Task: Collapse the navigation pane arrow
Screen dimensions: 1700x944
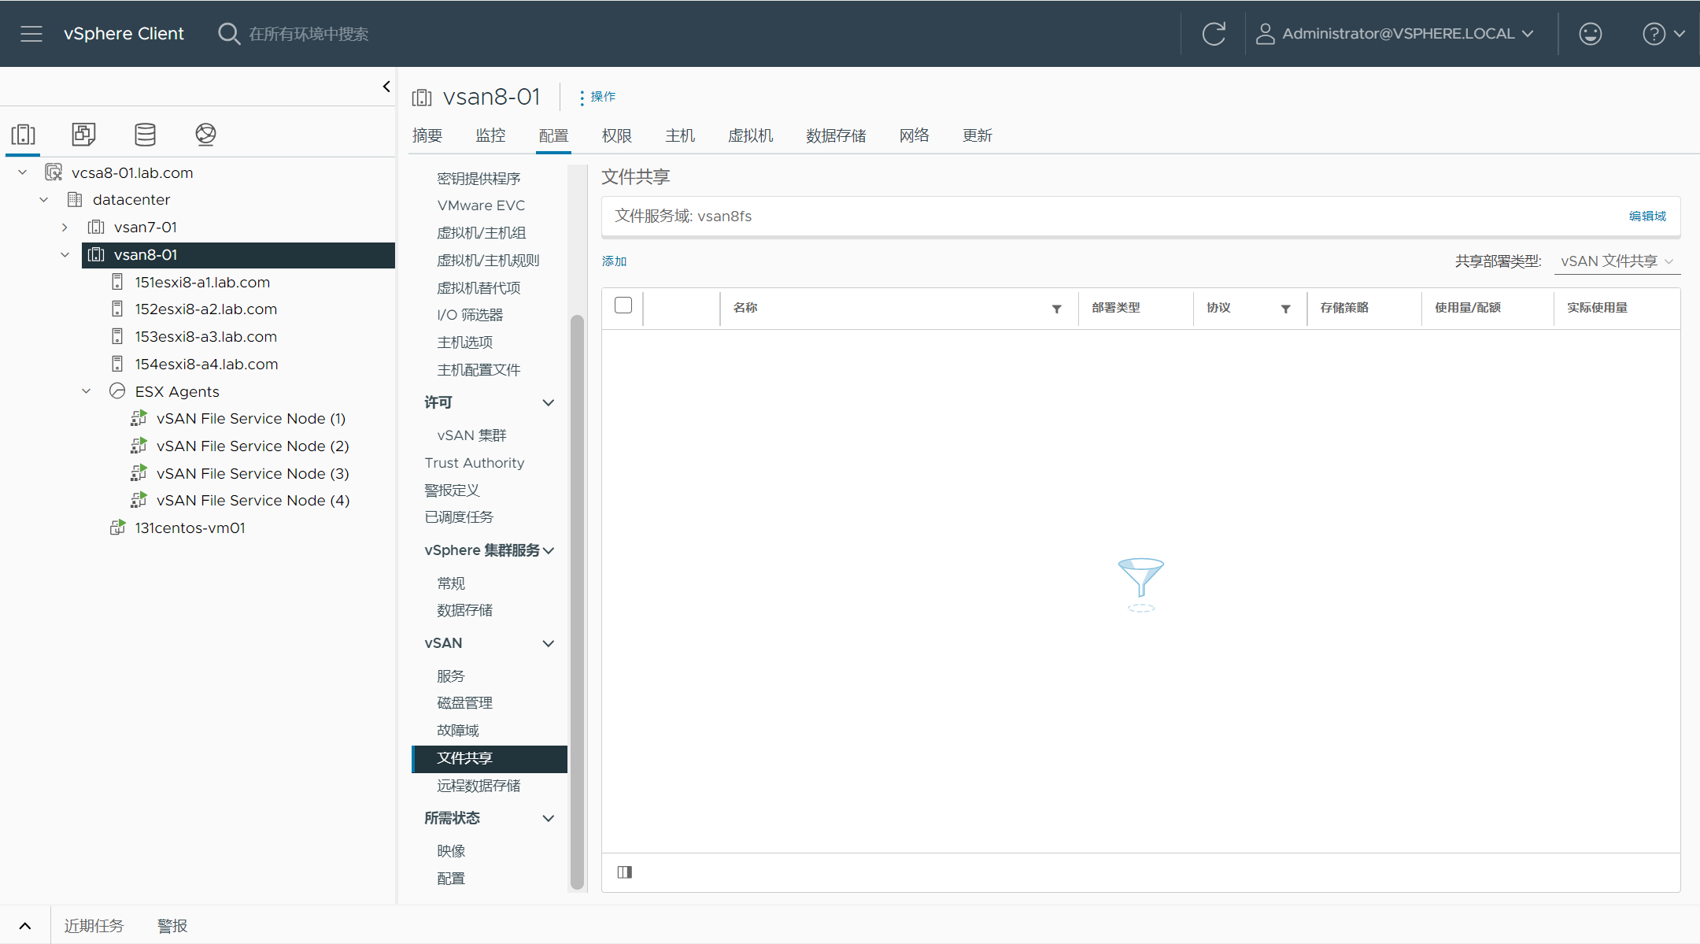Action: pyautogui.click(x=386, y=87)
